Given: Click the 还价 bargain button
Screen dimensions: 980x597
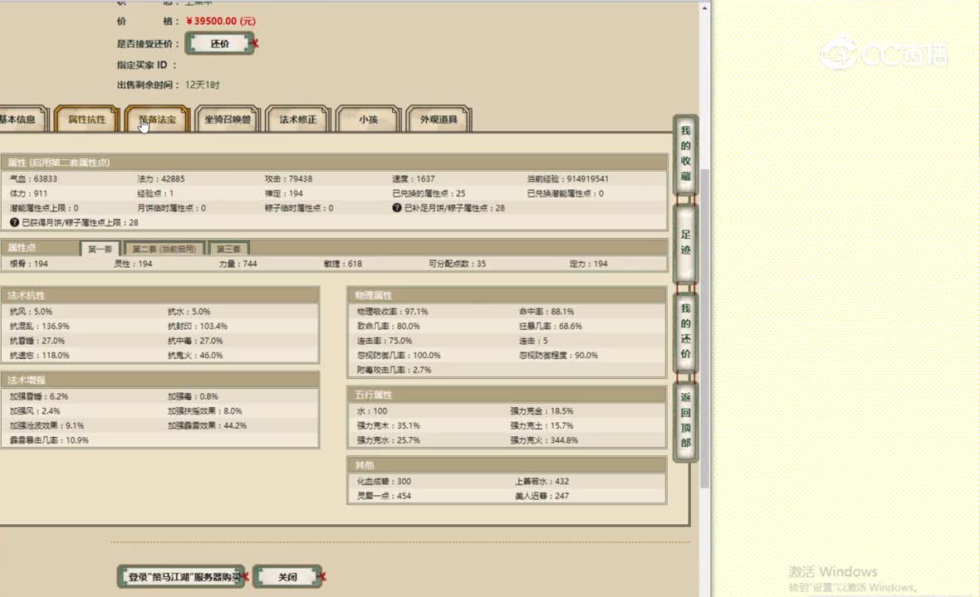Looking at the screenshot, I should pyautogui.click(x=219, y=44).
